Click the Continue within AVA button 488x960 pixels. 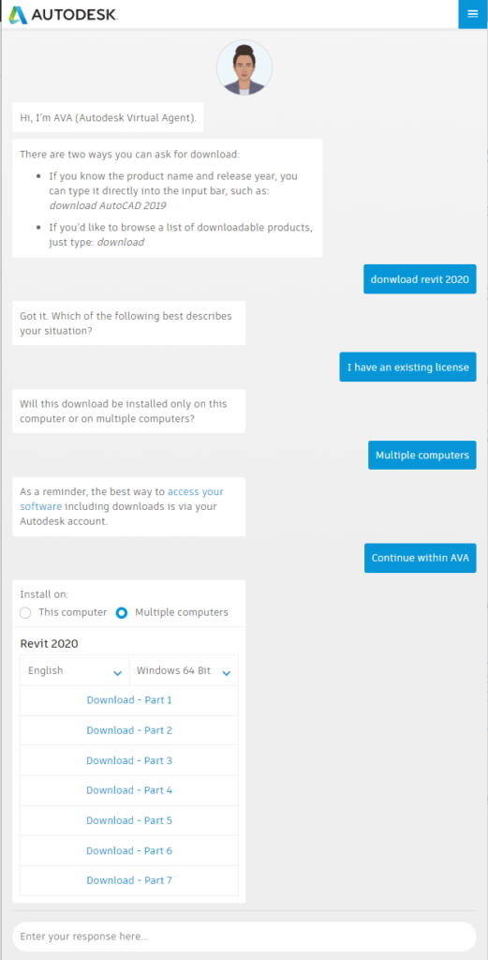click(x=421, y=558)
